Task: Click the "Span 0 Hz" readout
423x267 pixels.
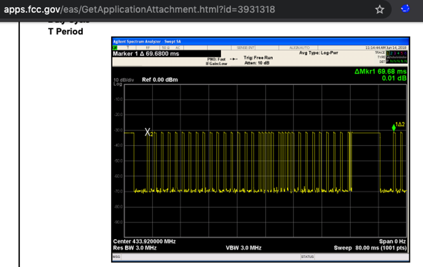Action: (393, 241)
